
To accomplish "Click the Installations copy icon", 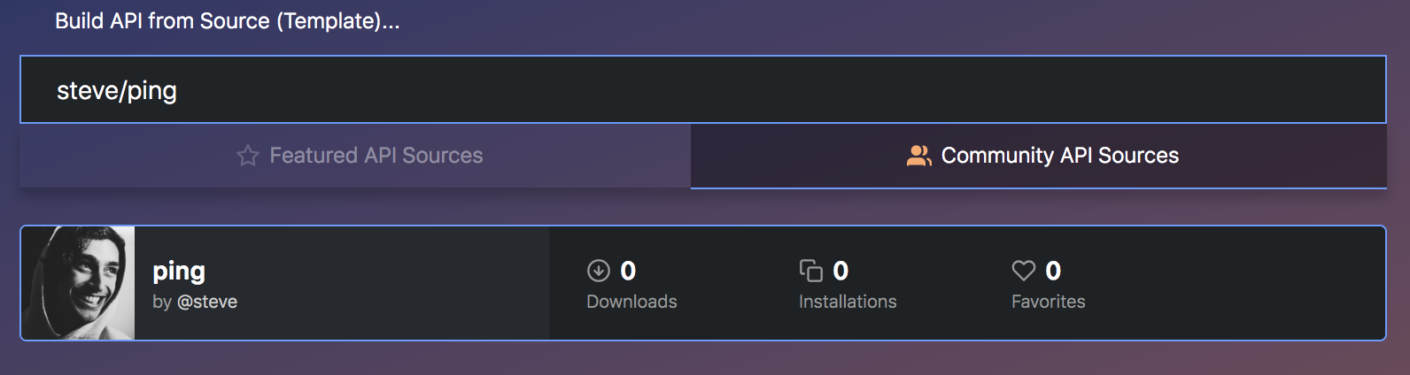I will coord(810,271).
